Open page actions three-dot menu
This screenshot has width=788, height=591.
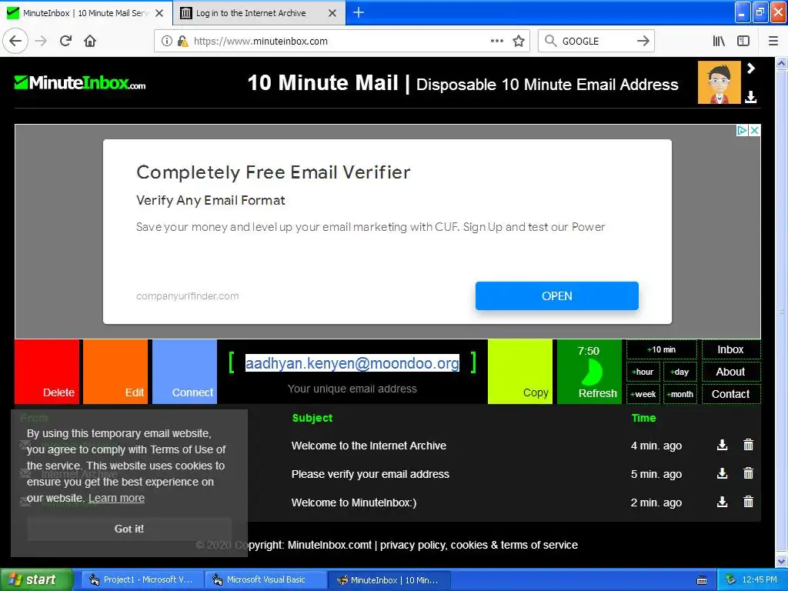pyautogui.click(x=496, y=41)
